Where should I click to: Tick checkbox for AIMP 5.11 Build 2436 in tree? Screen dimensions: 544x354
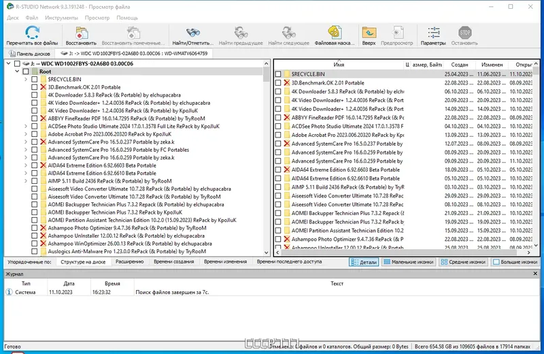[x=35, y=181]
